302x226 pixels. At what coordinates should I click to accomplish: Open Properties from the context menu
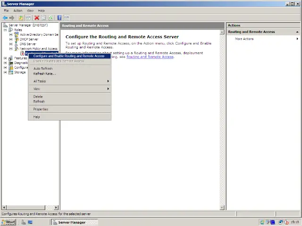click(69, 109)
